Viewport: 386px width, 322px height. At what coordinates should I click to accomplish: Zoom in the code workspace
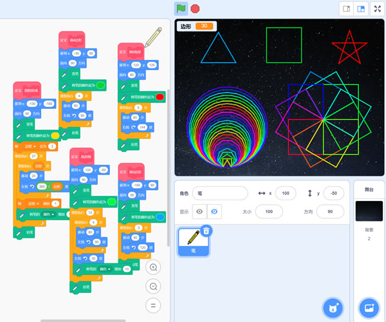153,267
